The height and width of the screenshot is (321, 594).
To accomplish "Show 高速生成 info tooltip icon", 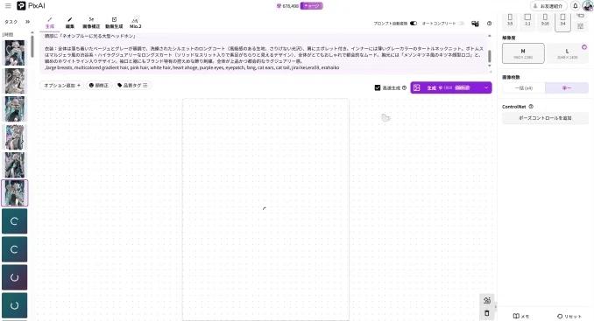I will point(404,87).
